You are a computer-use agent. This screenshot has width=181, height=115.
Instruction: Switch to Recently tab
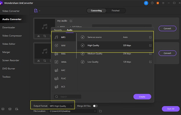(x=58, y=30)
